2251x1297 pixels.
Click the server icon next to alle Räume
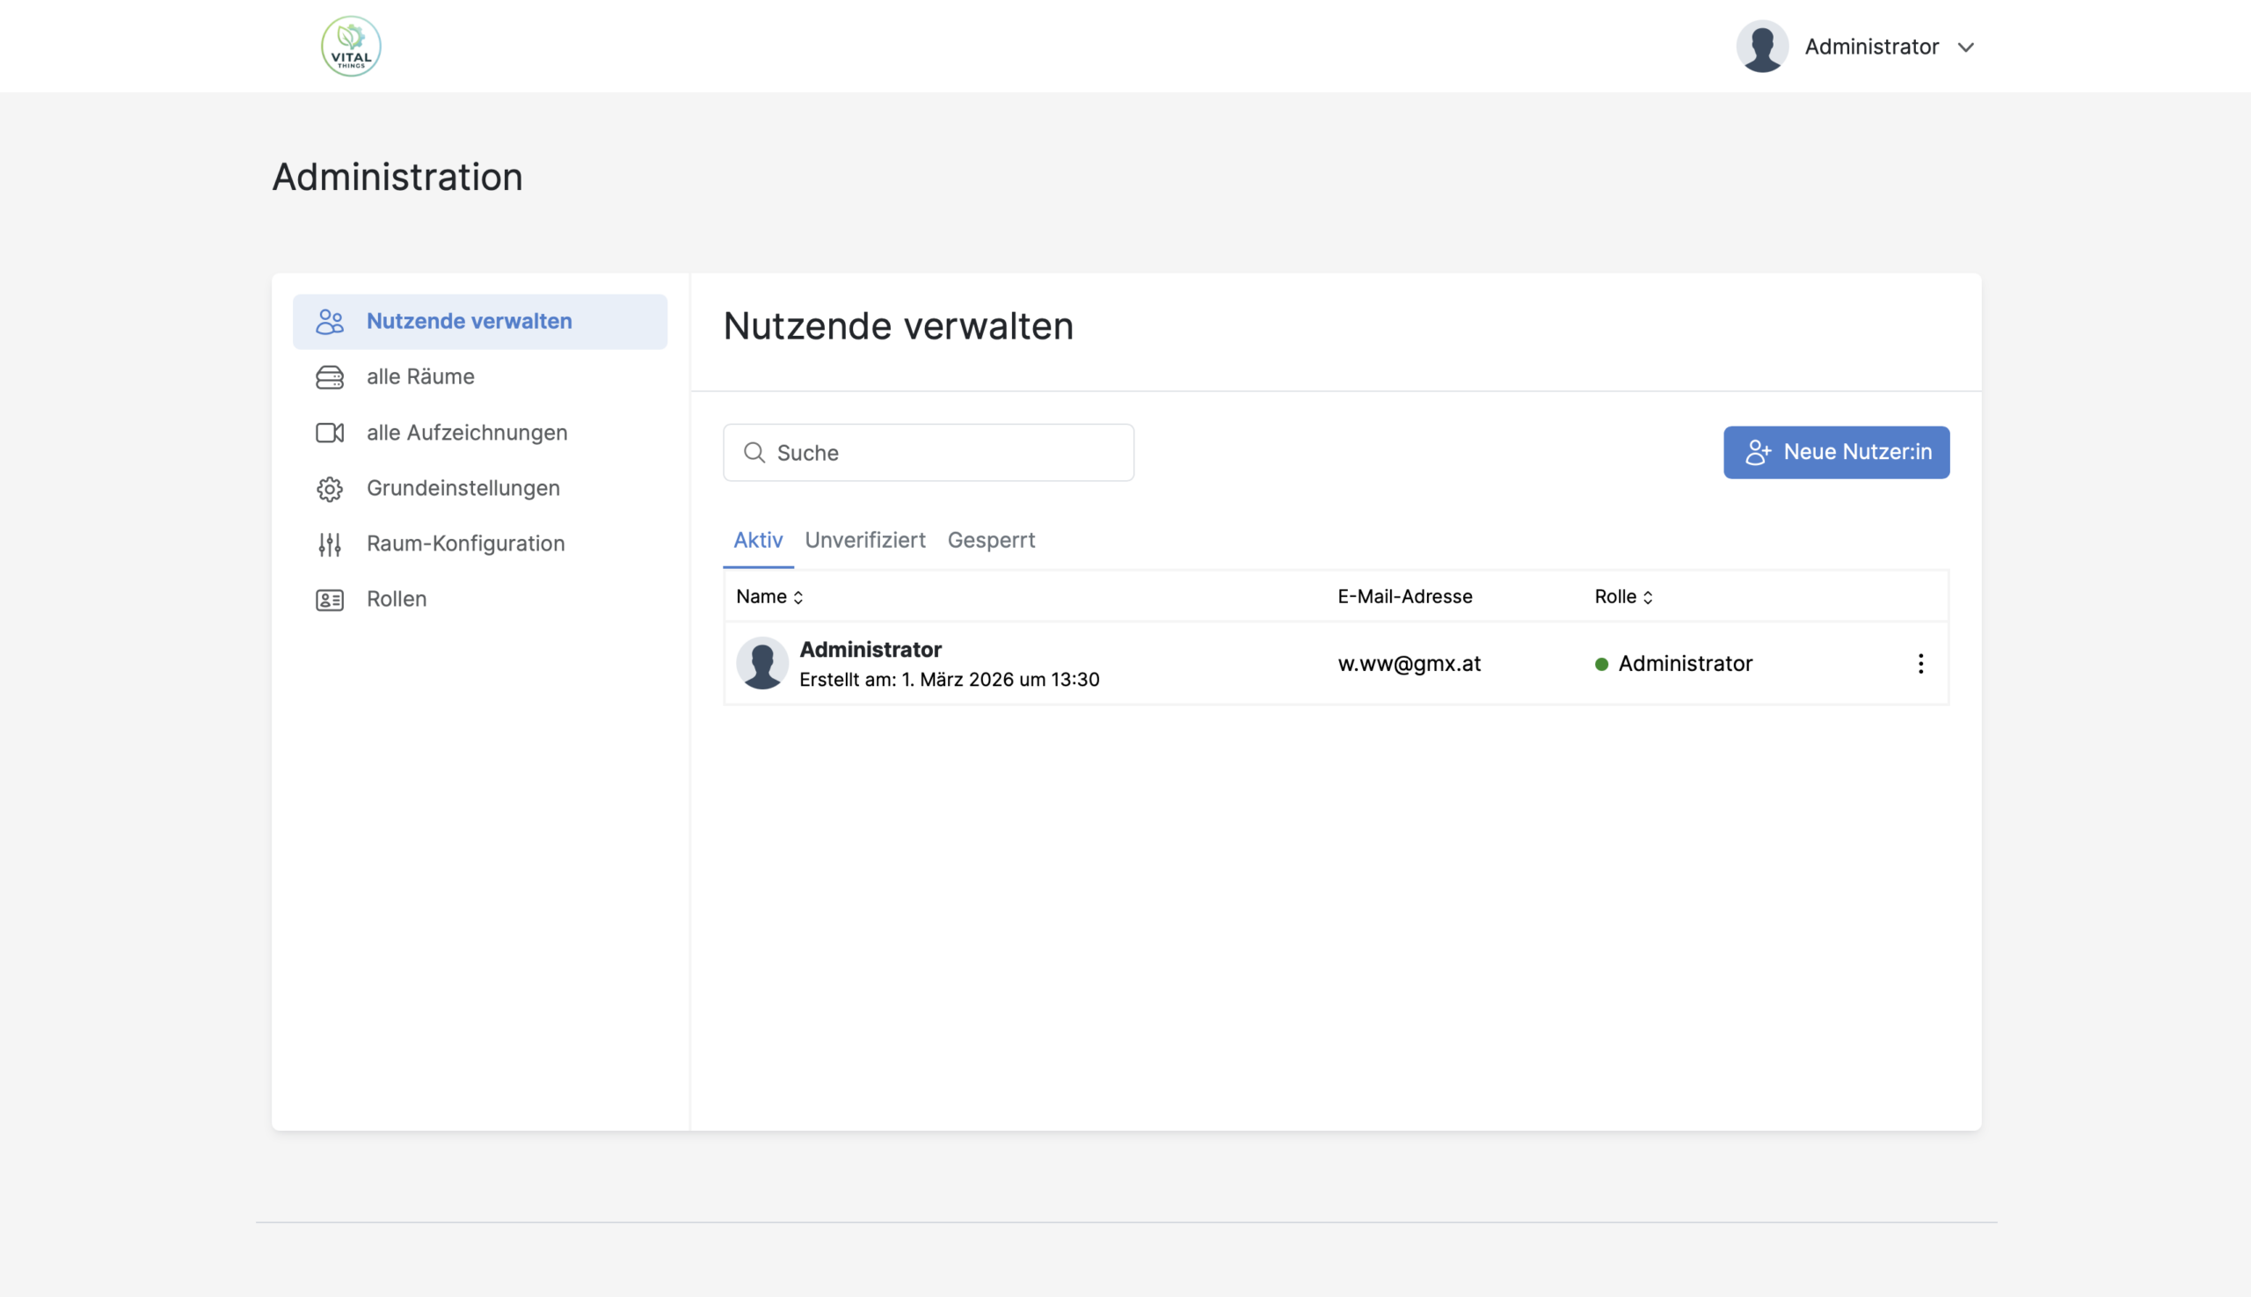(330, 377)
